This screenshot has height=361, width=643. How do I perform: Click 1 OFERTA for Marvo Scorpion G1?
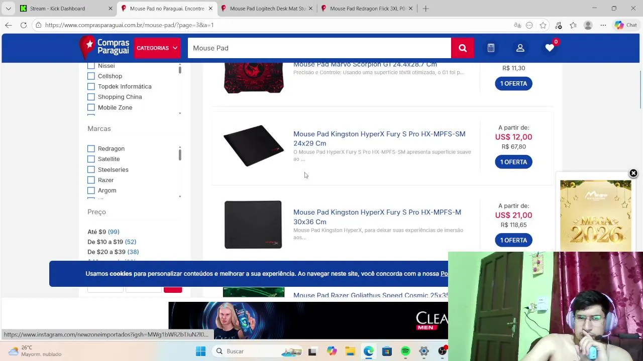coord(513,84)
